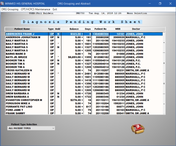176x146 pixels.
Task: Open the CPT/HCPCS Maintenance menu
Action: (36, 9)
